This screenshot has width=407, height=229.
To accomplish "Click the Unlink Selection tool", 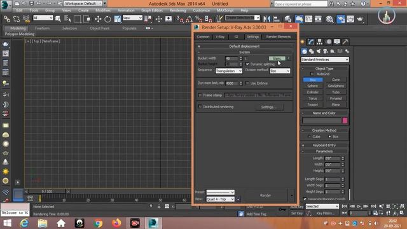I will click(17, 19).
